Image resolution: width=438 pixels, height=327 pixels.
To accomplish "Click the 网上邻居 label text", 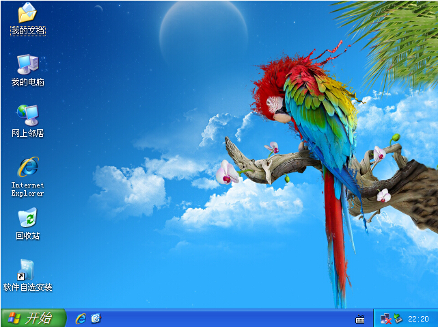I will tap(27, 133).
